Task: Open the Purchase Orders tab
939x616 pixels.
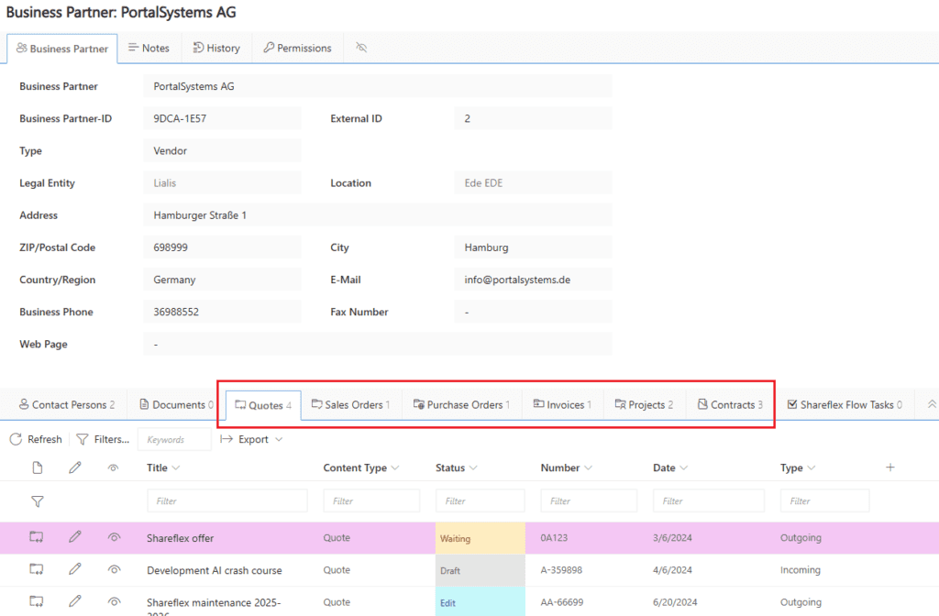Action: [x=462, y=404]
